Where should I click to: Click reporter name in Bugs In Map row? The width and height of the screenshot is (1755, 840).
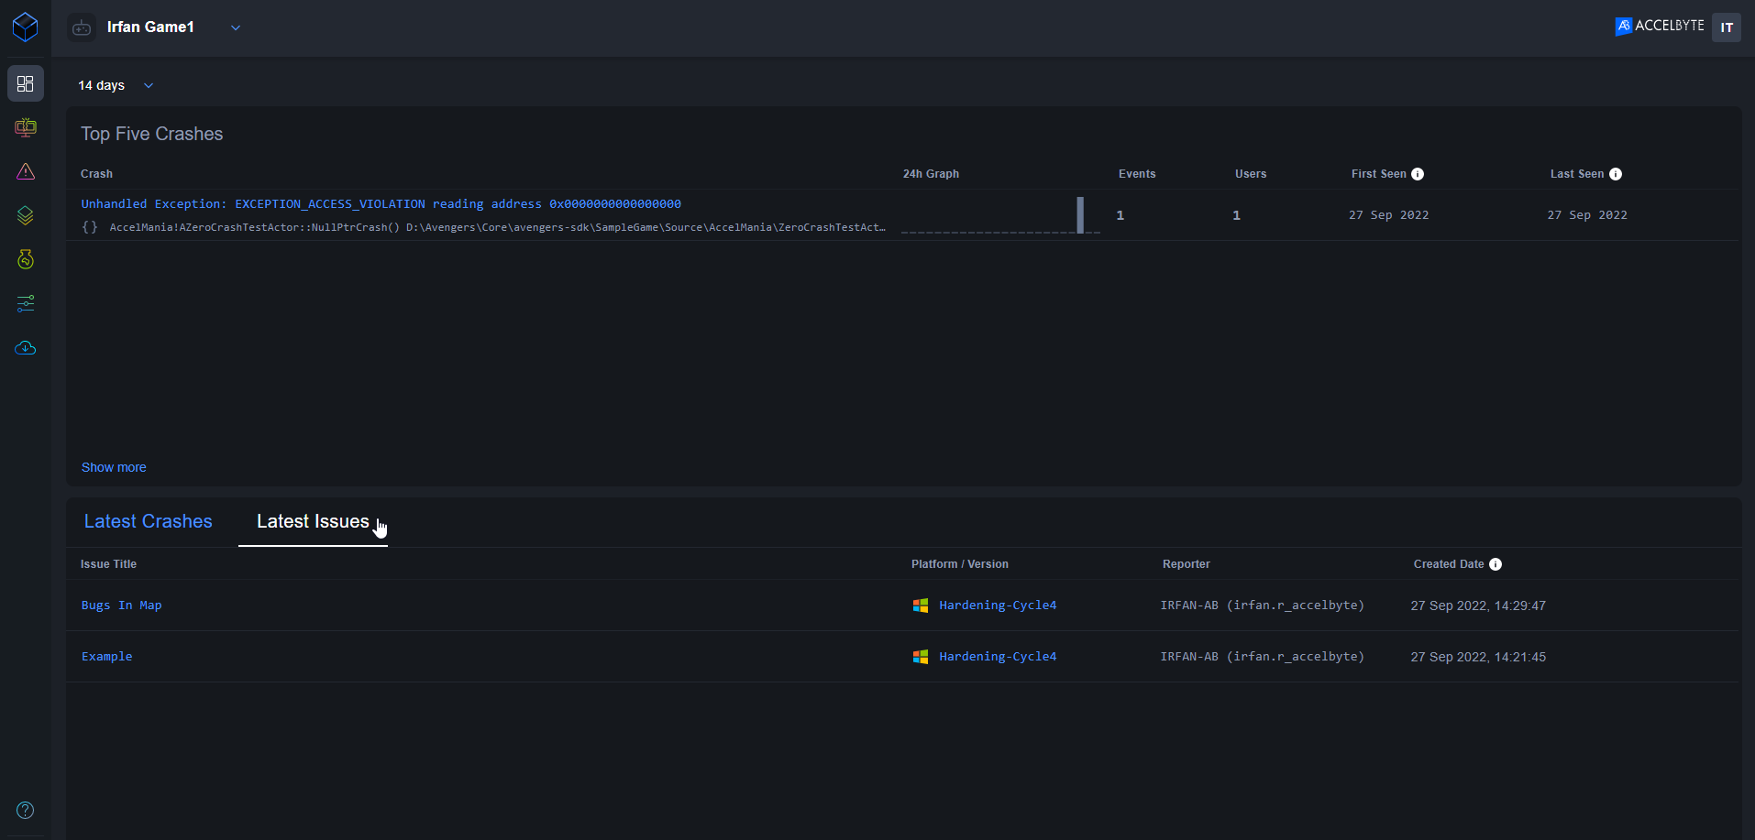click(1263, 605)
